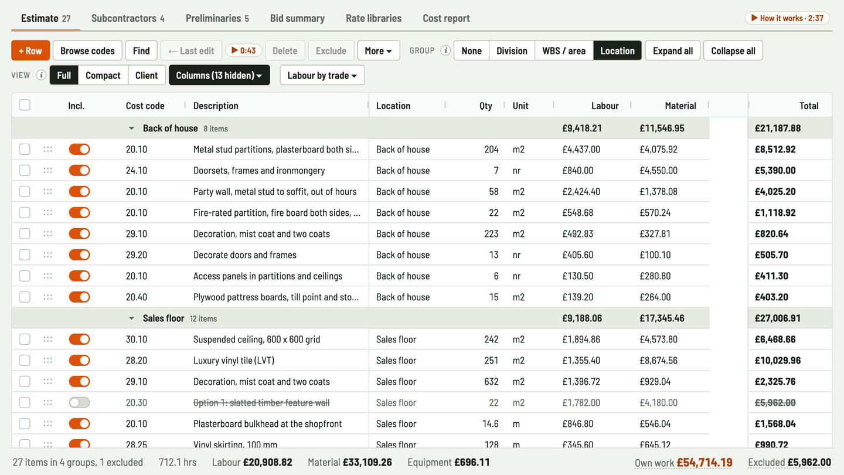The width and height of the screenshot is (844, 475).
Task: Group rows by WBS / area
Action: point(564,50)
